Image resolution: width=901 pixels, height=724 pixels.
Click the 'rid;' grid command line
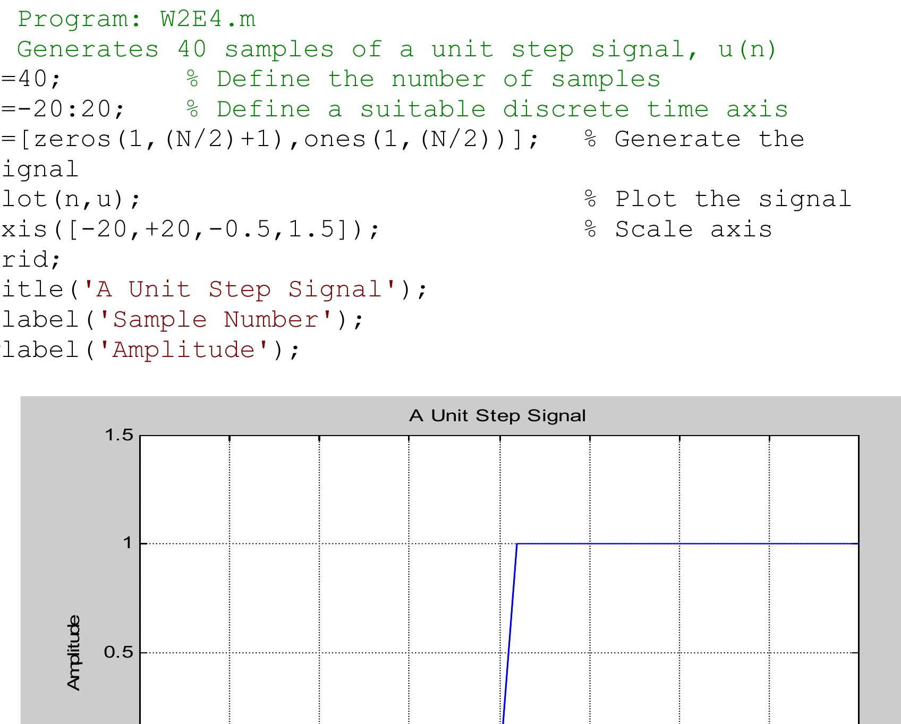pos(32,260)
